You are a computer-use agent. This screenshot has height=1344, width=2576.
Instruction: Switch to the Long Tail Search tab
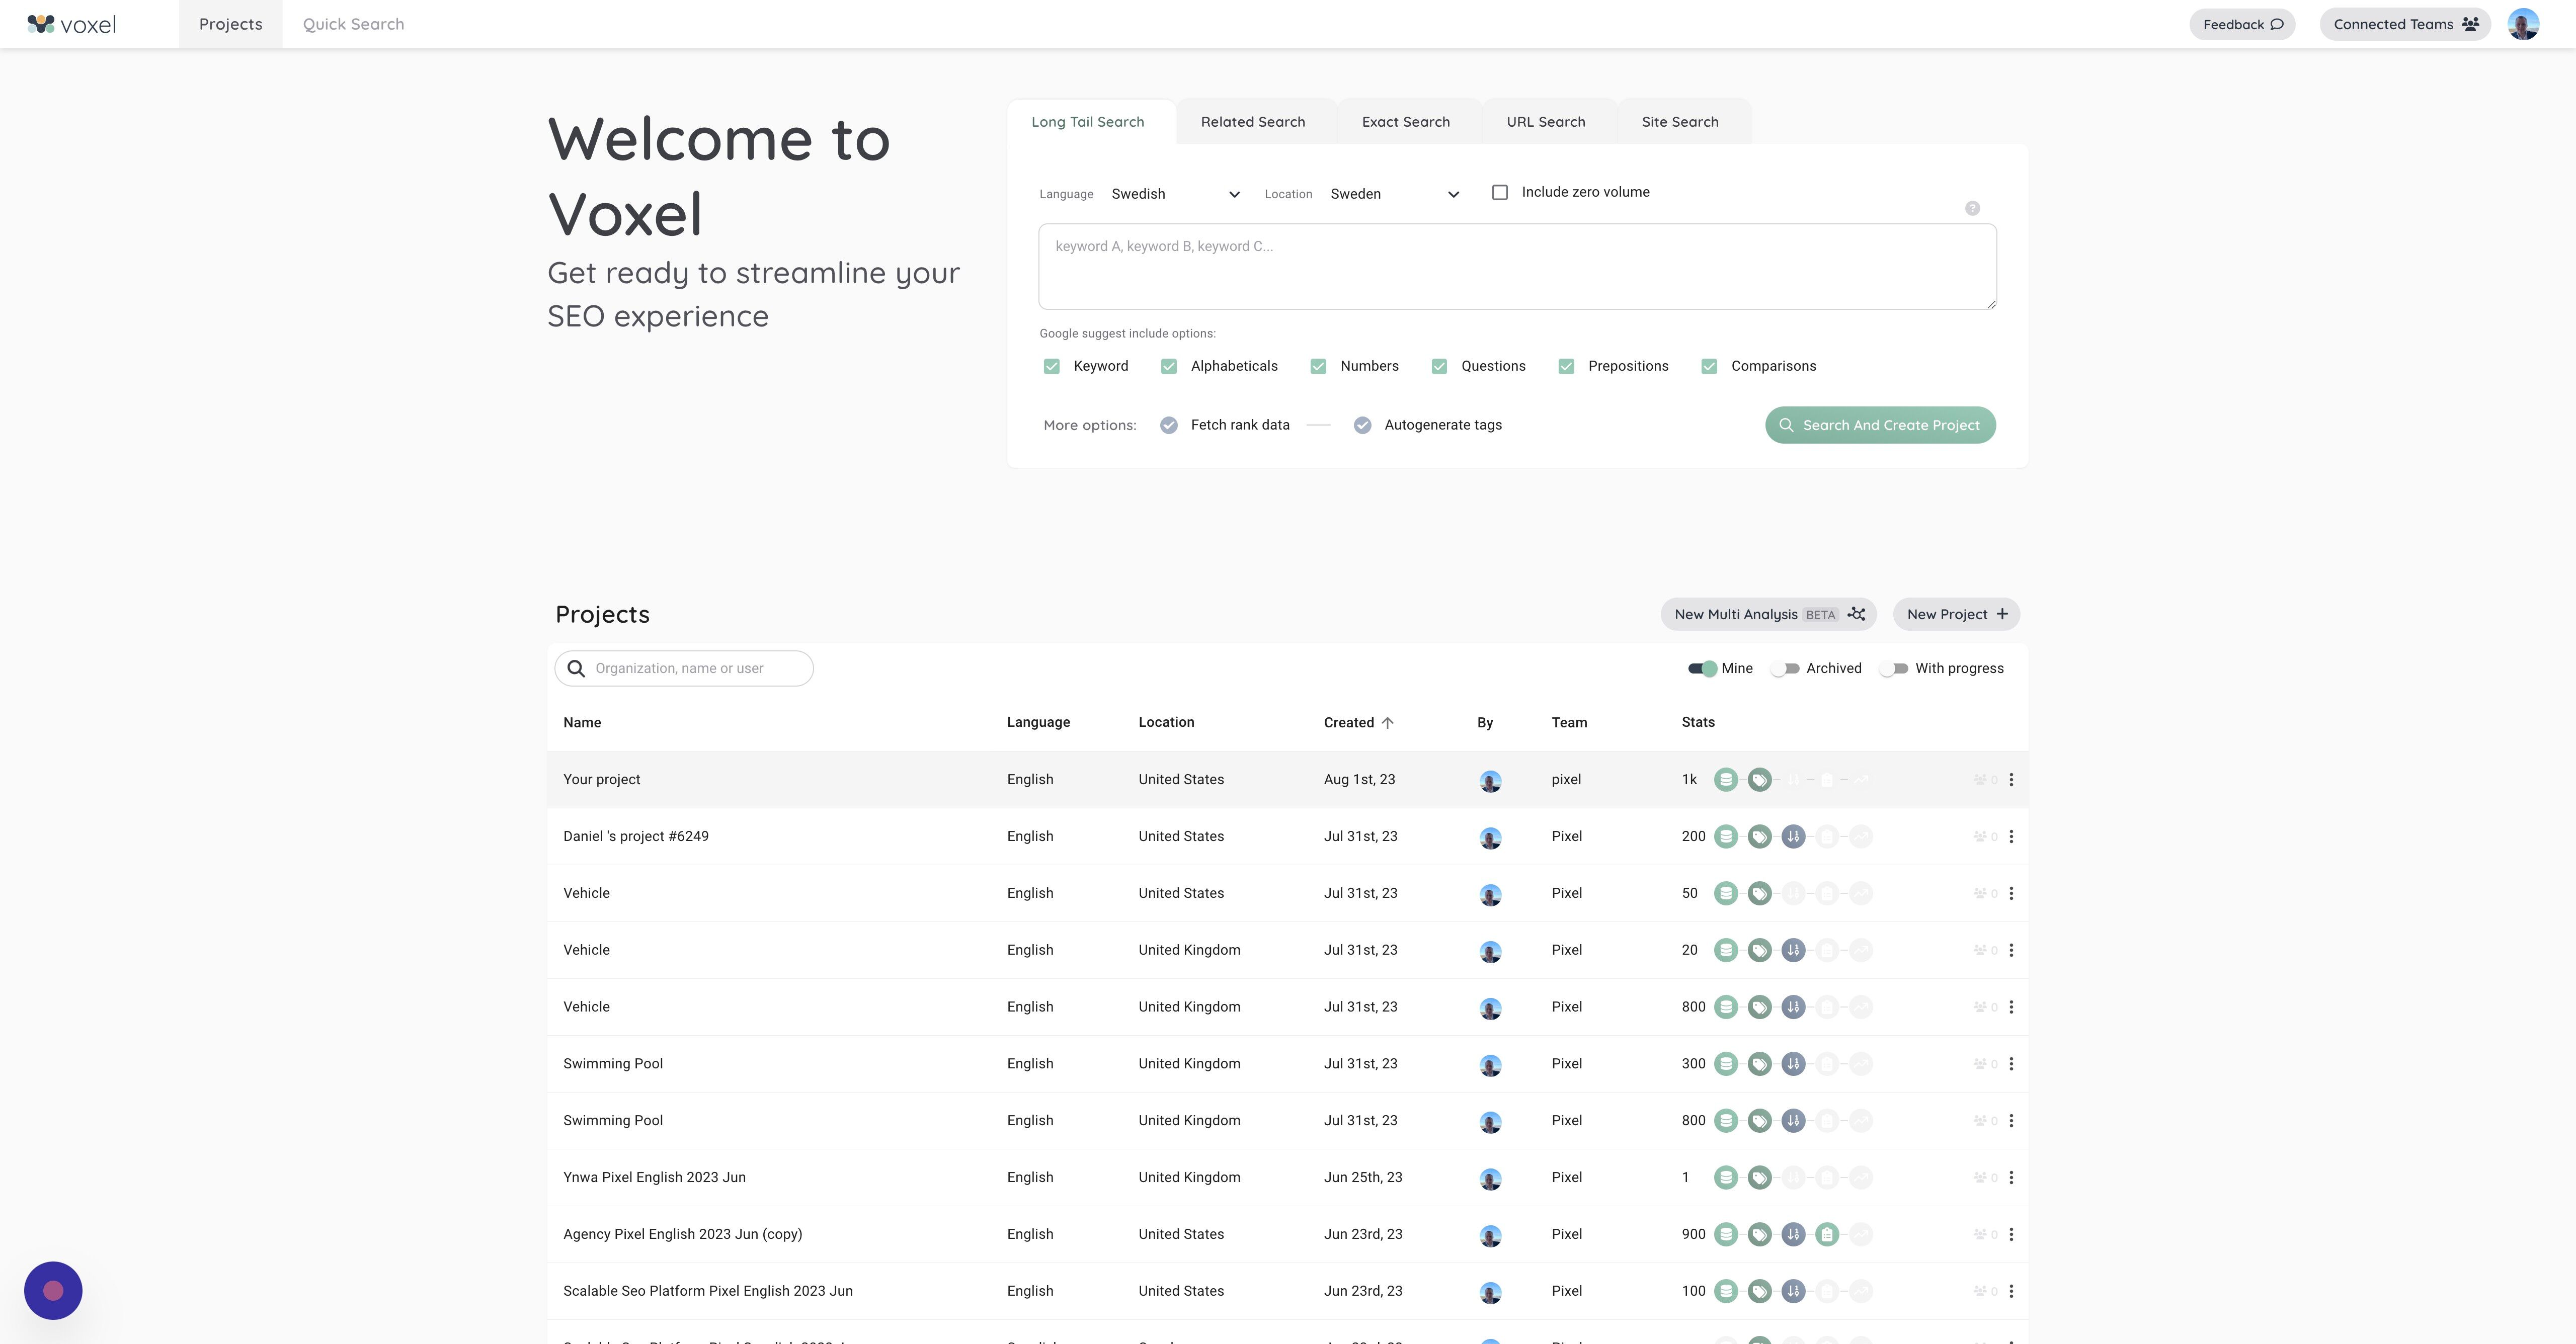coord(1088,122)
